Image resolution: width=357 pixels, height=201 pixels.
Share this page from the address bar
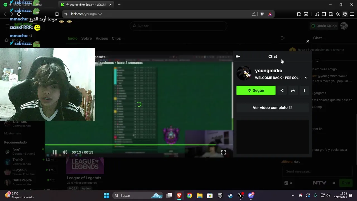click(x=254, y=14)
